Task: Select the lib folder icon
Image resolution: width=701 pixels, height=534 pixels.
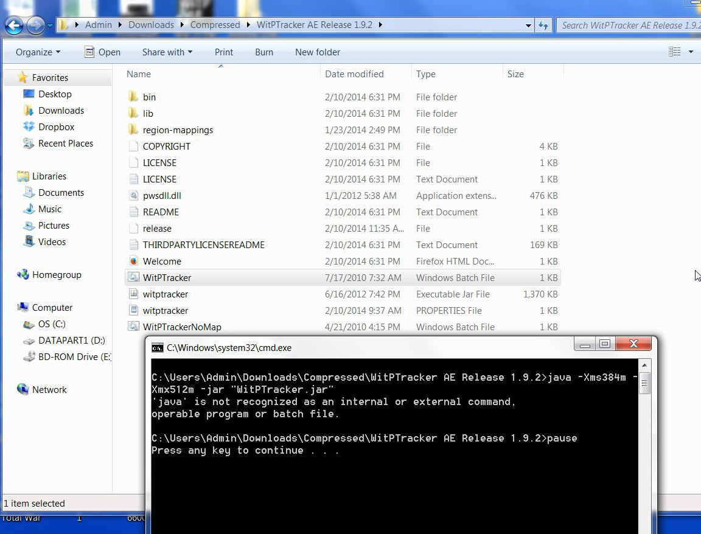Action: pos(133,113)
